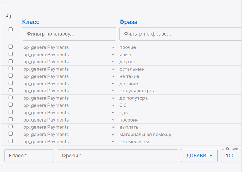This screenshot has height=172, width=242.
Task: Mark the checkbox for the 'пособия' row
Action: pos(11,119)
